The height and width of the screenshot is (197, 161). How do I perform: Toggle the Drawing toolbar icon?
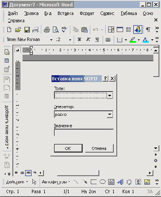[x=138, y=29]
